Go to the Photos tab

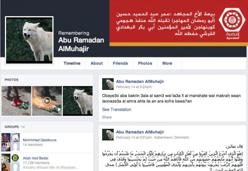pos(145,63)
